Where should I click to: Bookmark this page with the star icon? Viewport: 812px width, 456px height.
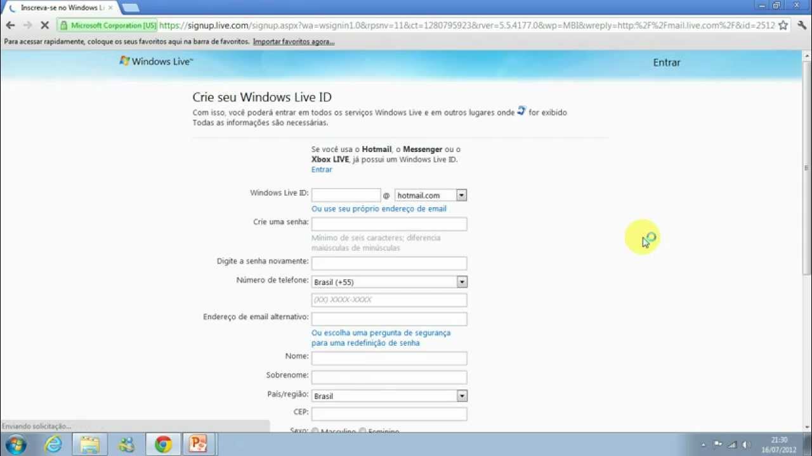783,25
